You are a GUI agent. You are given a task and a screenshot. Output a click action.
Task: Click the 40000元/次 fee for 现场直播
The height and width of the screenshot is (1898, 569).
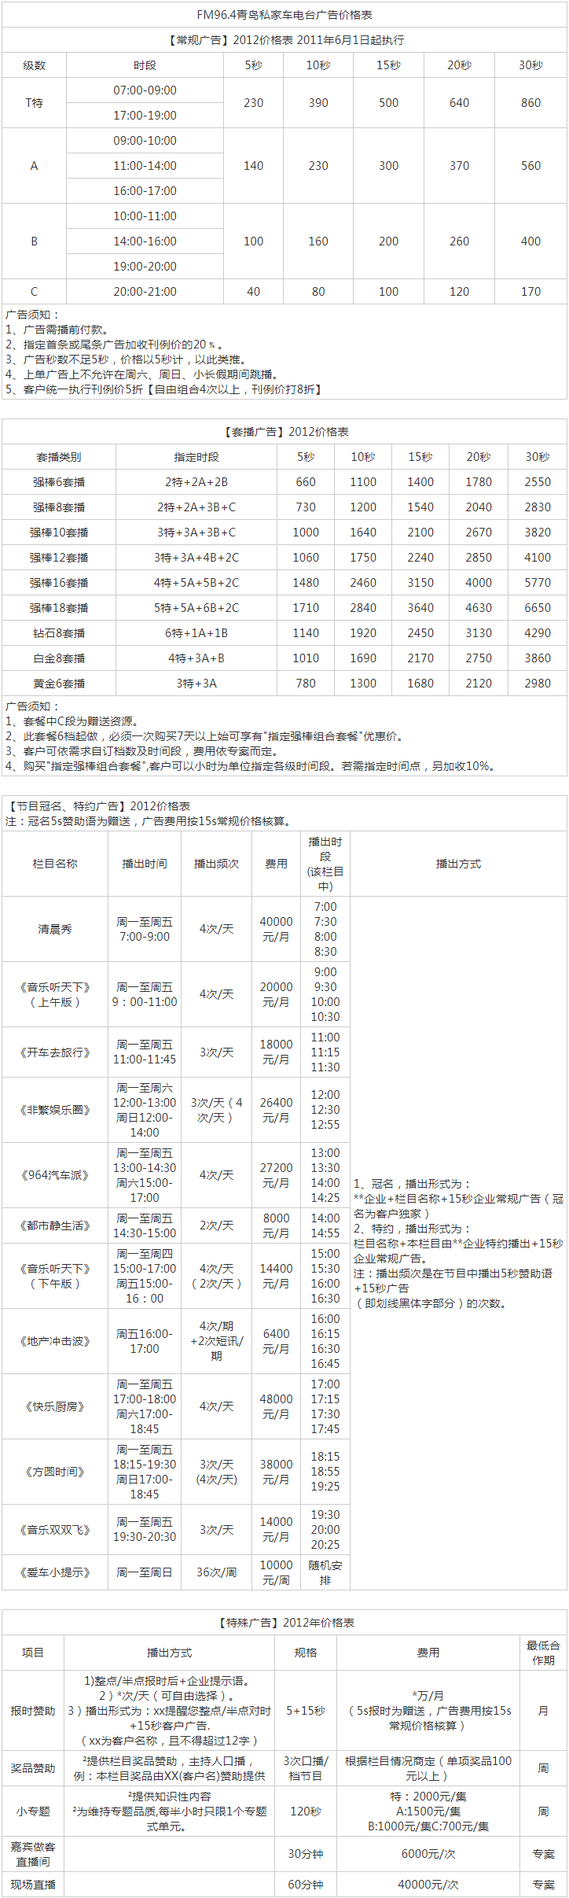[428, 1885]
